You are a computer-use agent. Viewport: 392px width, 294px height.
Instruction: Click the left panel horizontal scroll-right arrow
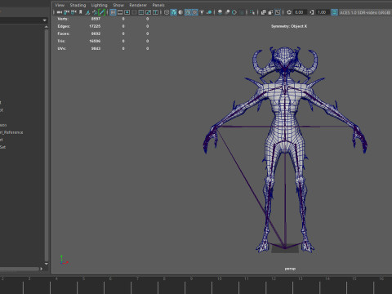[42, 269]
